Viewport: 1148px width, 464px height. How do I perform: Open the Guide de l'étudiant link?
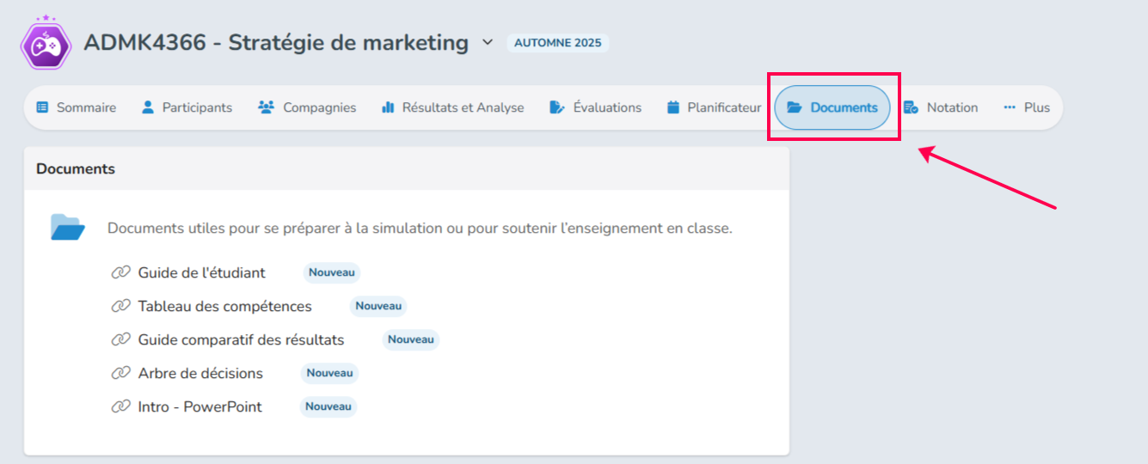pos(202,272)
